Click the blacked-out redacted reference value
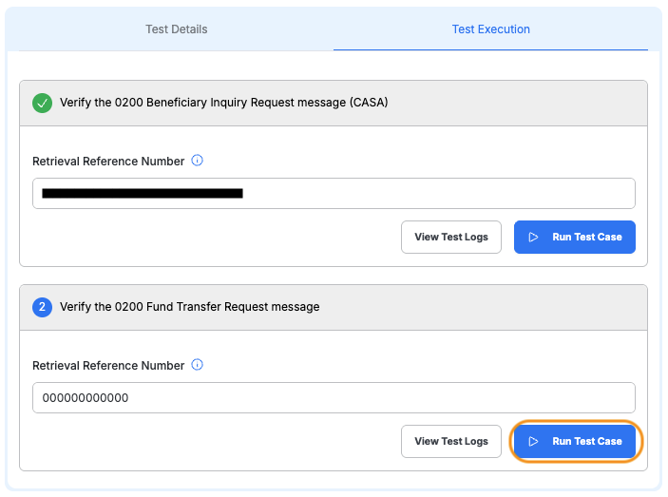 [143, 194]
